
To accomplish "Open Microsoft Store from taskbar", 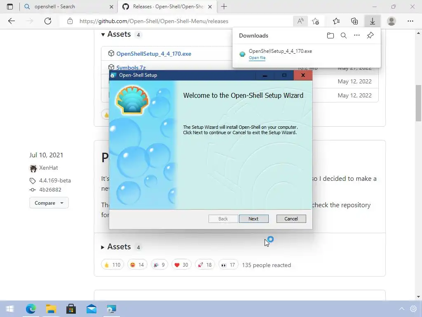I will coord(71,309).
